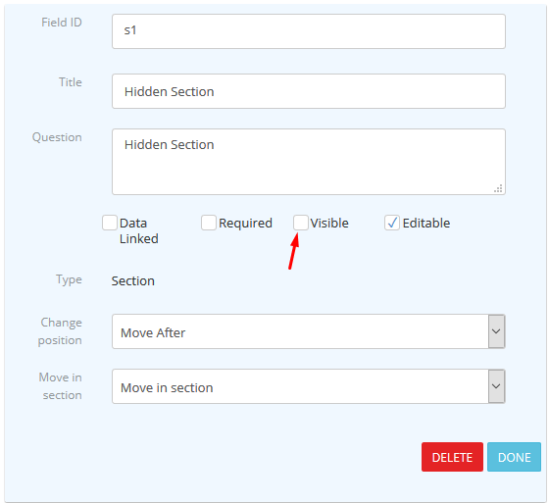Click the Change position label
549x503 pixels.
pos(60,331)
